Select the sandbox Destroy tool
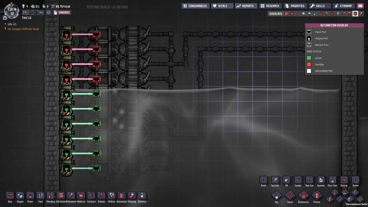The height and width of the screenshot is (207, 368). pos(344,180)
